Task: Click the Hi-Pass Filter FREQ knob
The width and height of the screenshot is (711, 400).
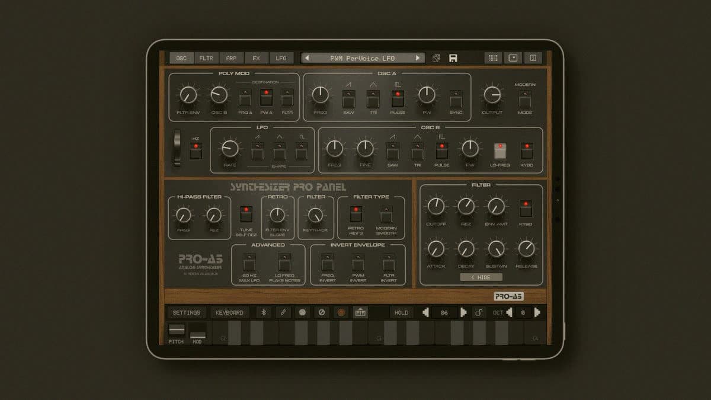Action: point(184,215)
